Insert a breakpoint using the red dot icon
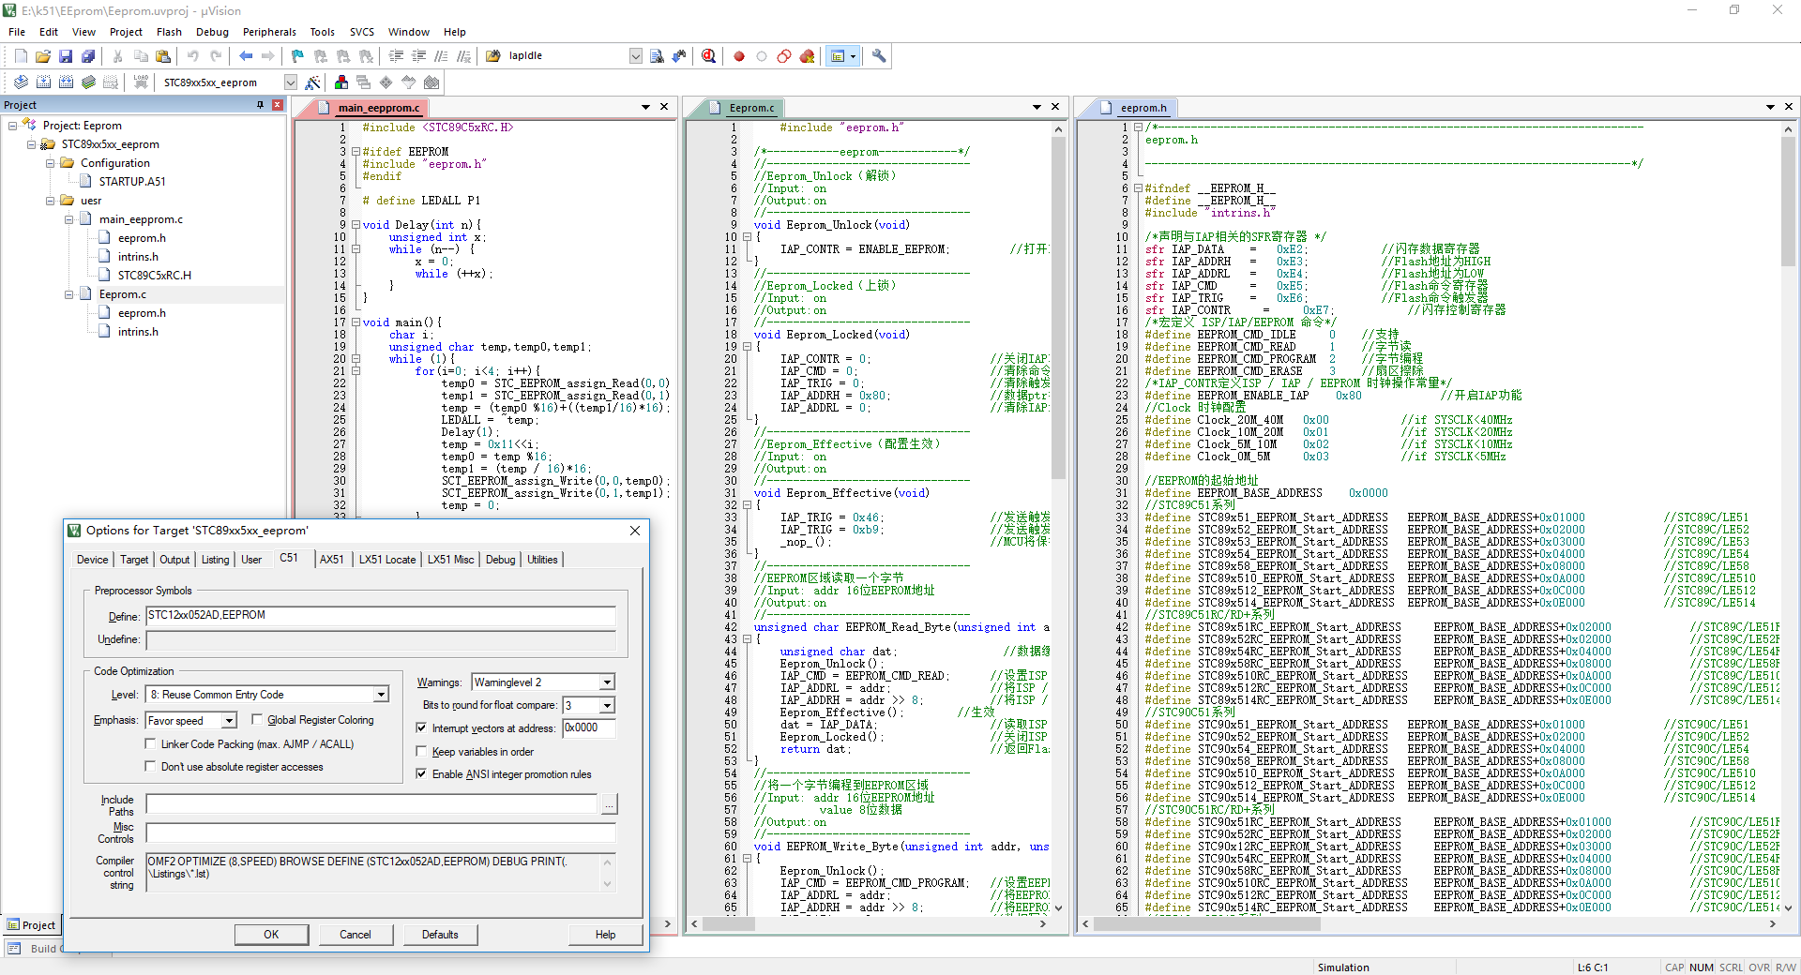The height and width of the screenshot is (975, 1801). click(x=739, y=56)
